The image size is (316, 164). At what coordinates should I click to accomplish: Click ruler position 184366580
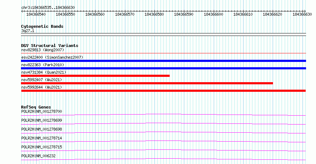tap(154, 14)
